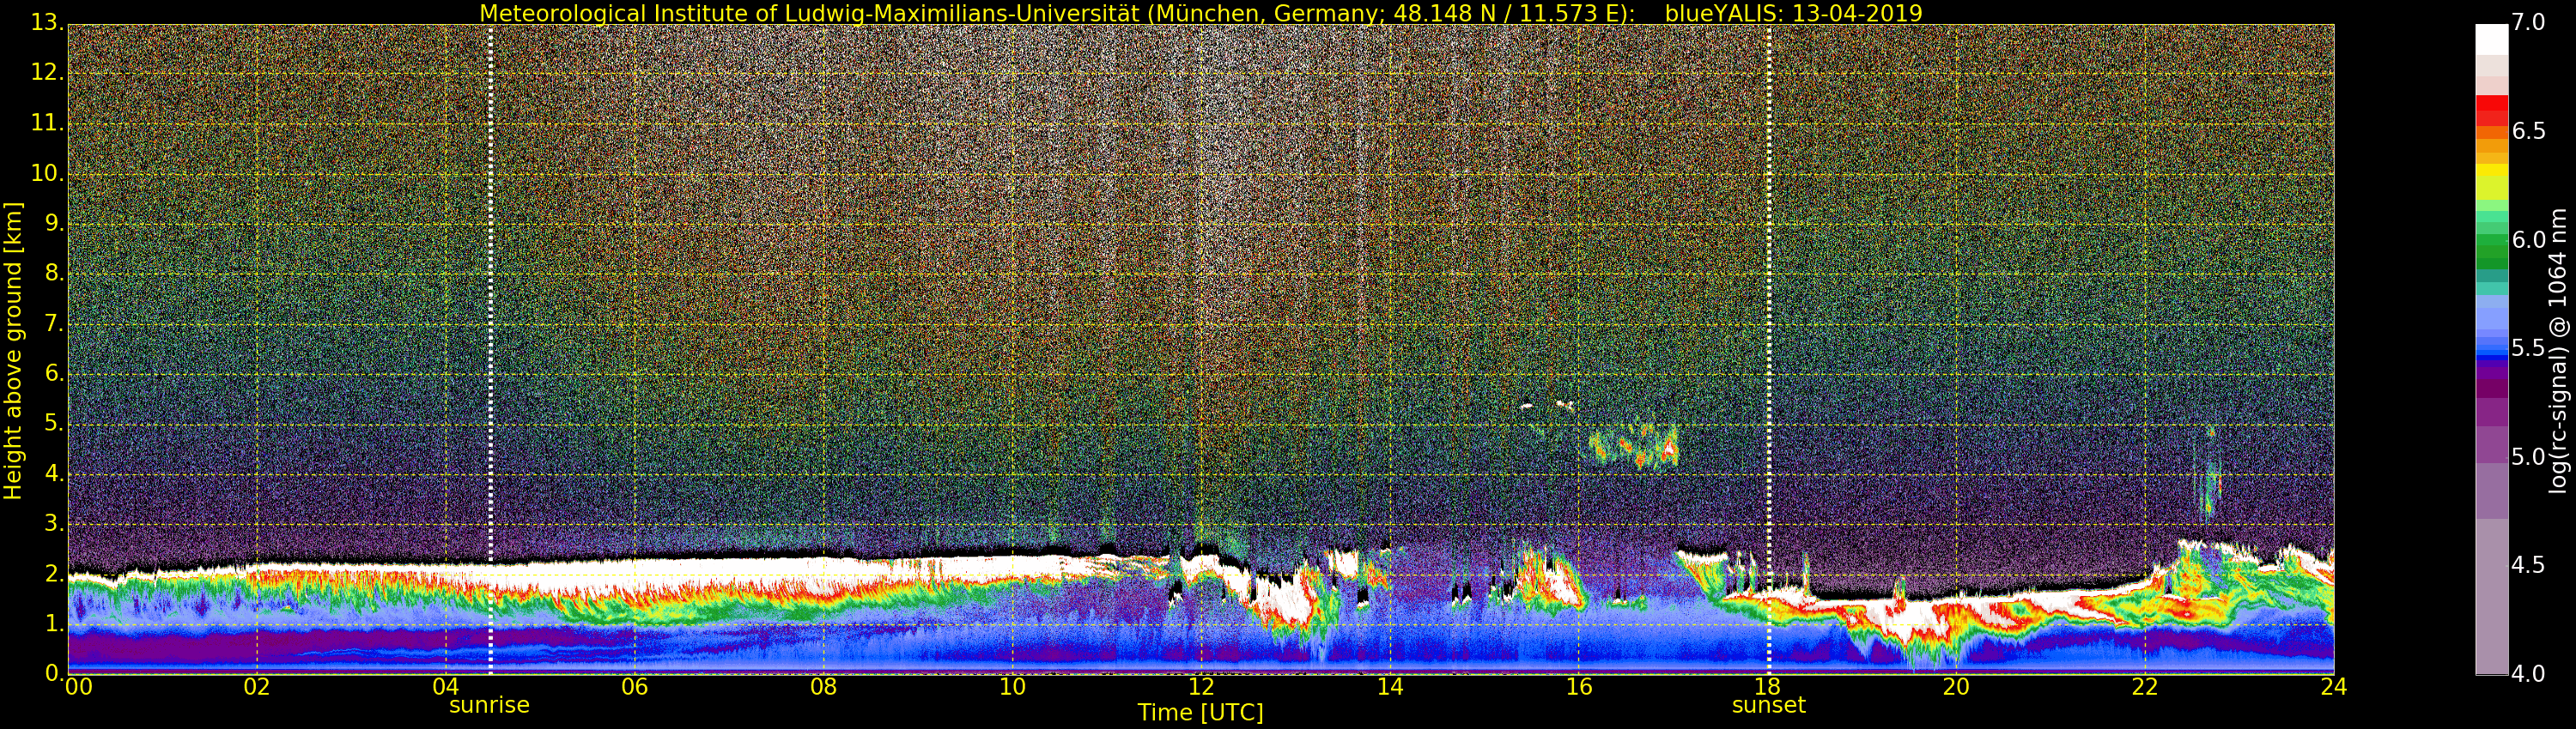2576x729 pixels.
Task: Click the "6.0" colorbar tick label
Action: pos(2527,239)
